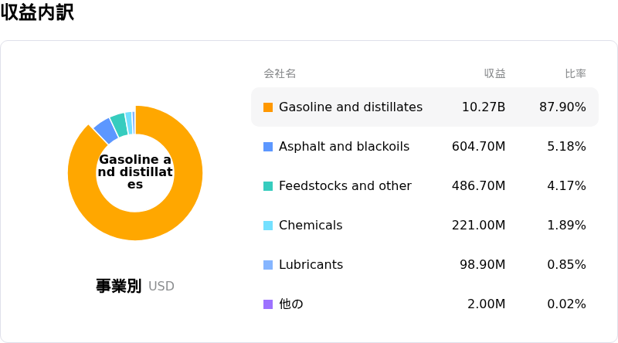Select the Chemicals row label
The image size is (618, 343).
pos(311,225)
